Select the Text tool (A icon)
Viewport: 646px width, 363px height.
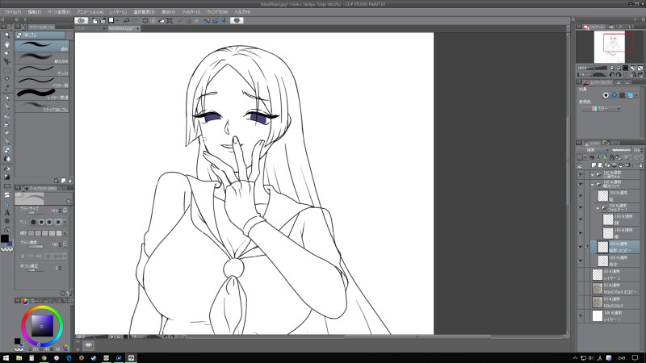click(7, 212)
